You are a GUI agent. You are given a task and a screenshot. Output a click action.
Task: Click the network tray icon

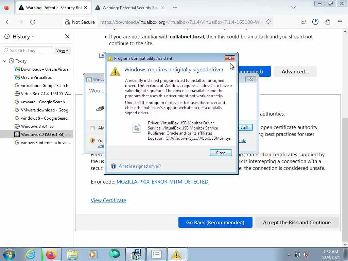297,255
